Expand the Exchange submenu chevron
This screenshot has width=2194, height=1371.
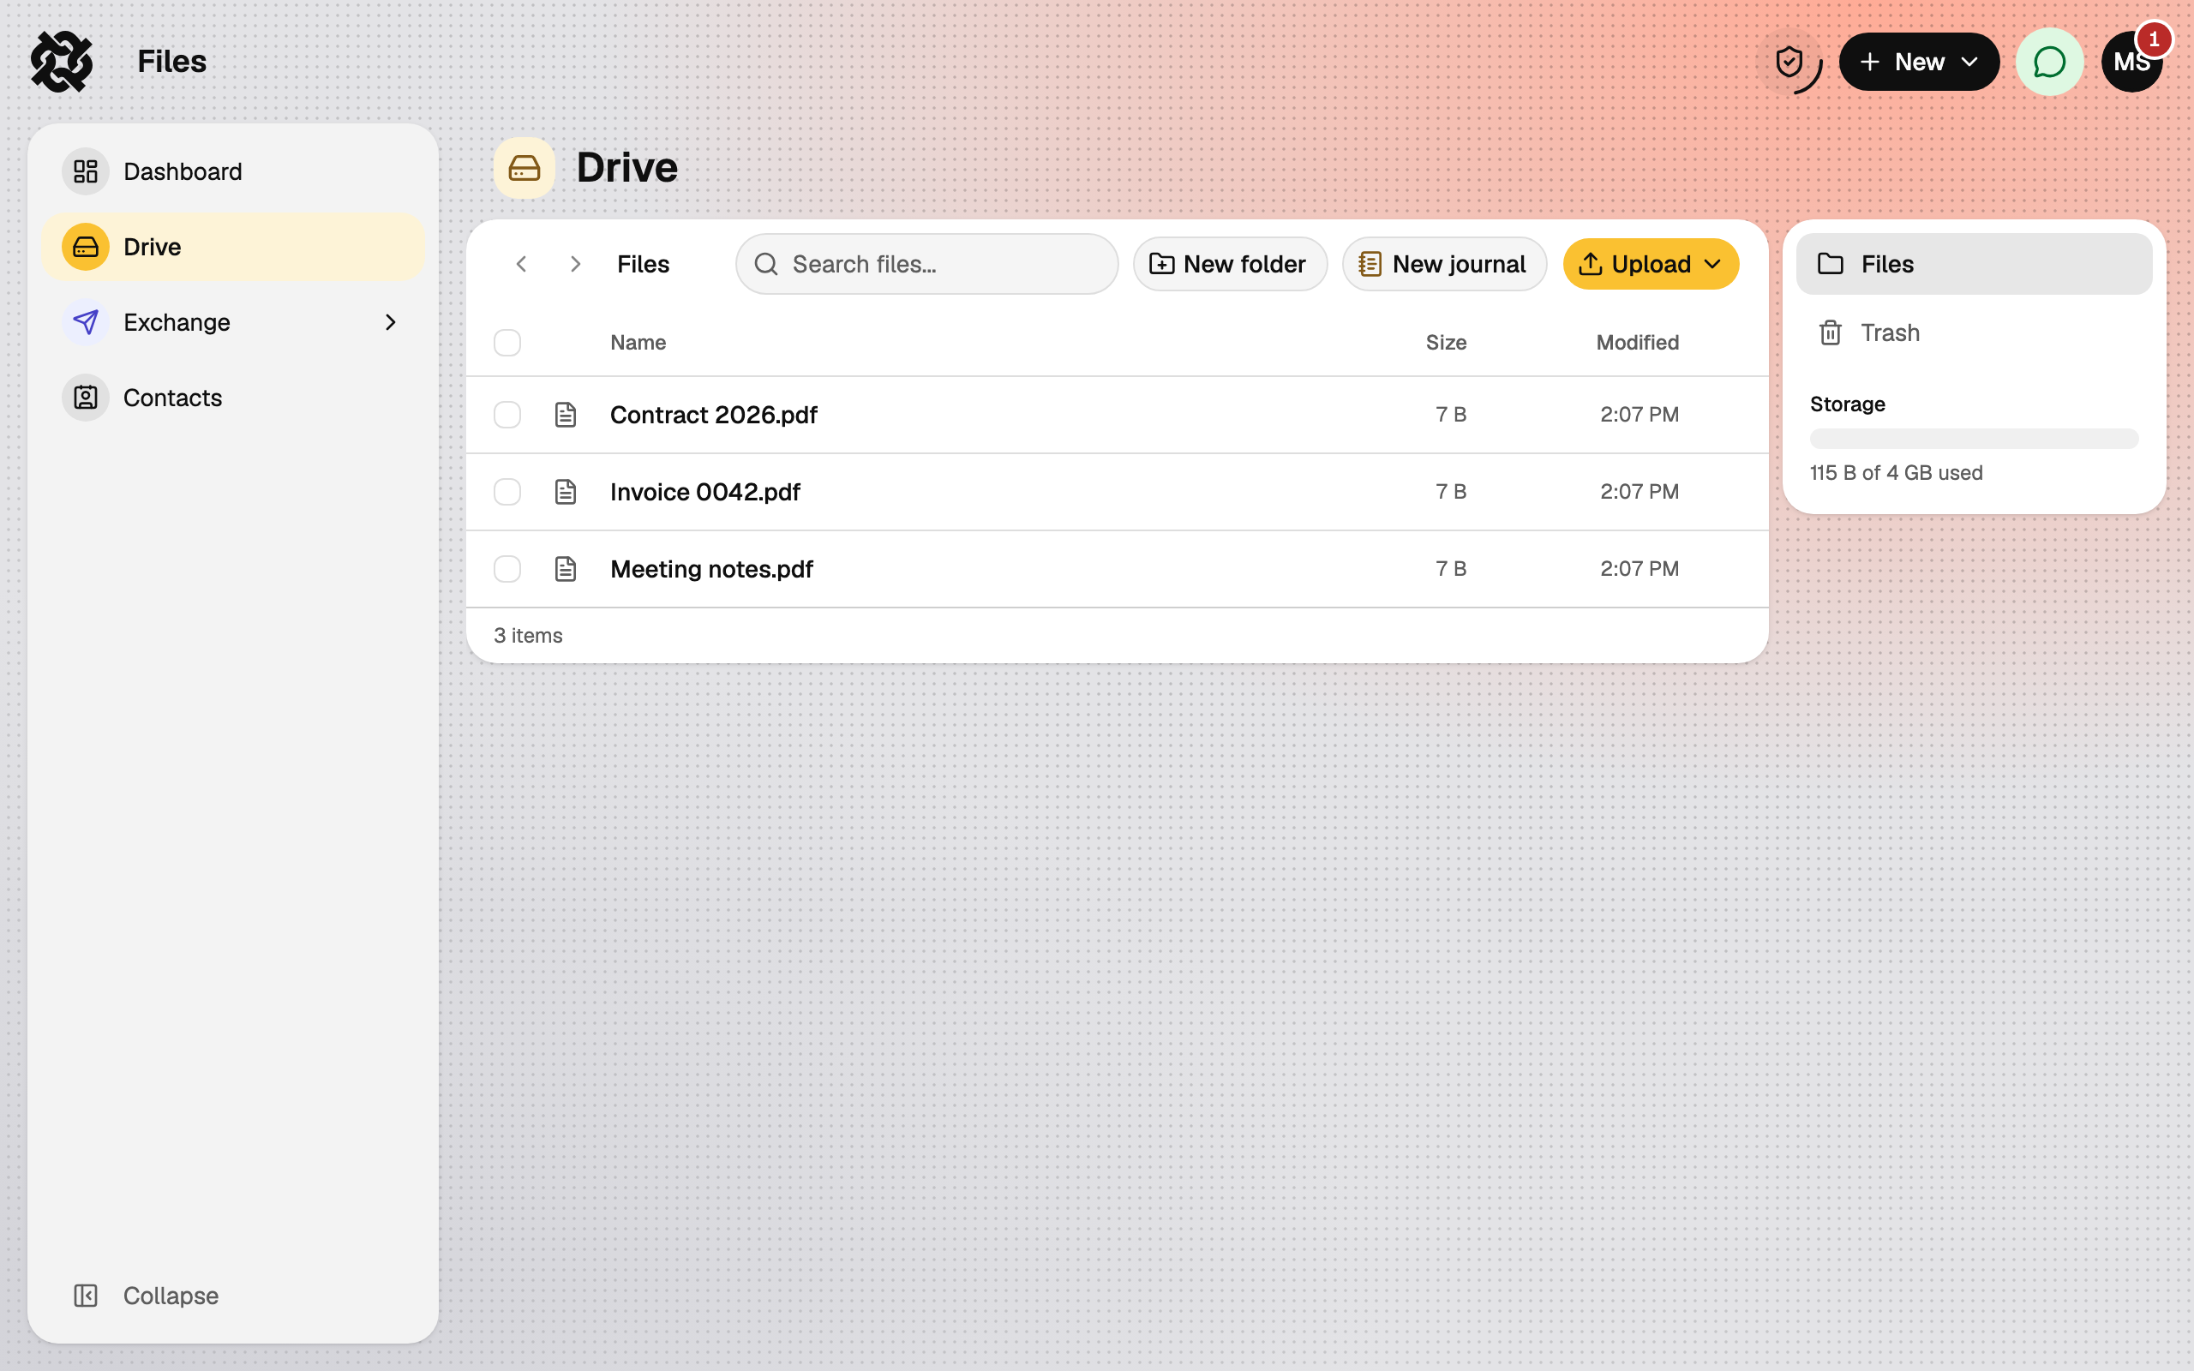391,322
